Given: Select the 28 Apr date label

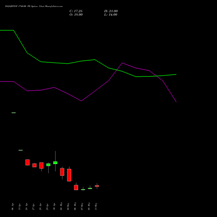Looking at the screenshot, I should (40, 207).
